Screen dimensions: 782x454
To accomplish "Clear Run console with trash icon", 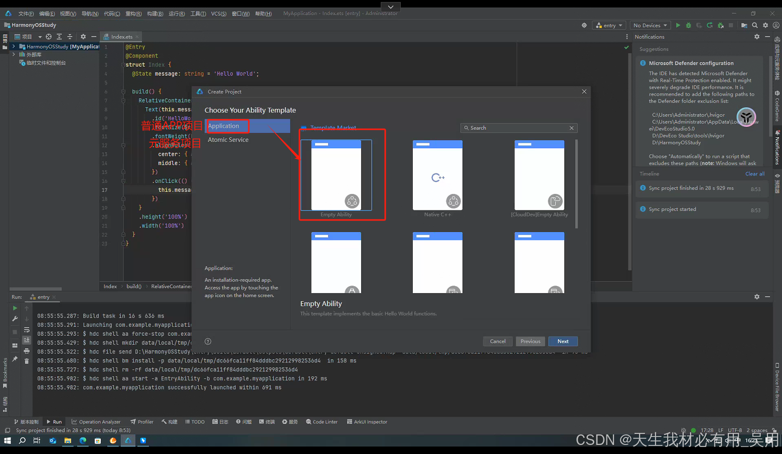I will pos(27,361).
